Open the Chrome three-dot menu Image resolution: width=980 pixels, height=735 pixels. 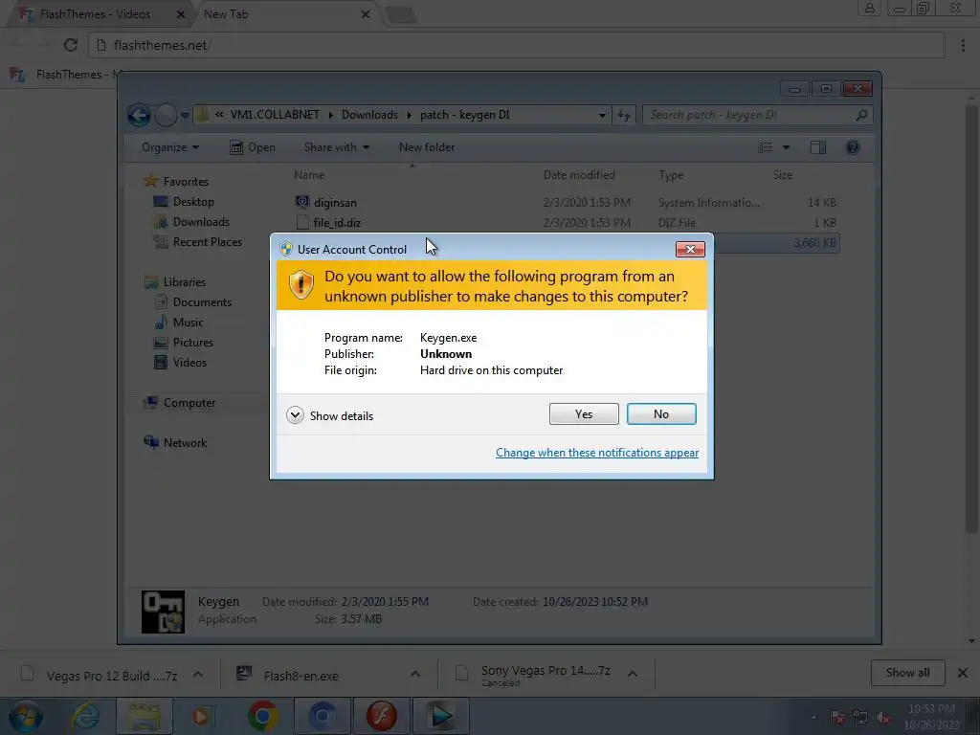coord(963,45)
